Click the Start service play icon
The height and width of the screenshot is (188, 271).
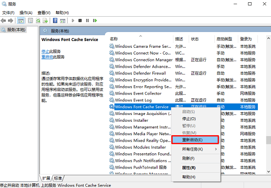(x=73, y=21)
